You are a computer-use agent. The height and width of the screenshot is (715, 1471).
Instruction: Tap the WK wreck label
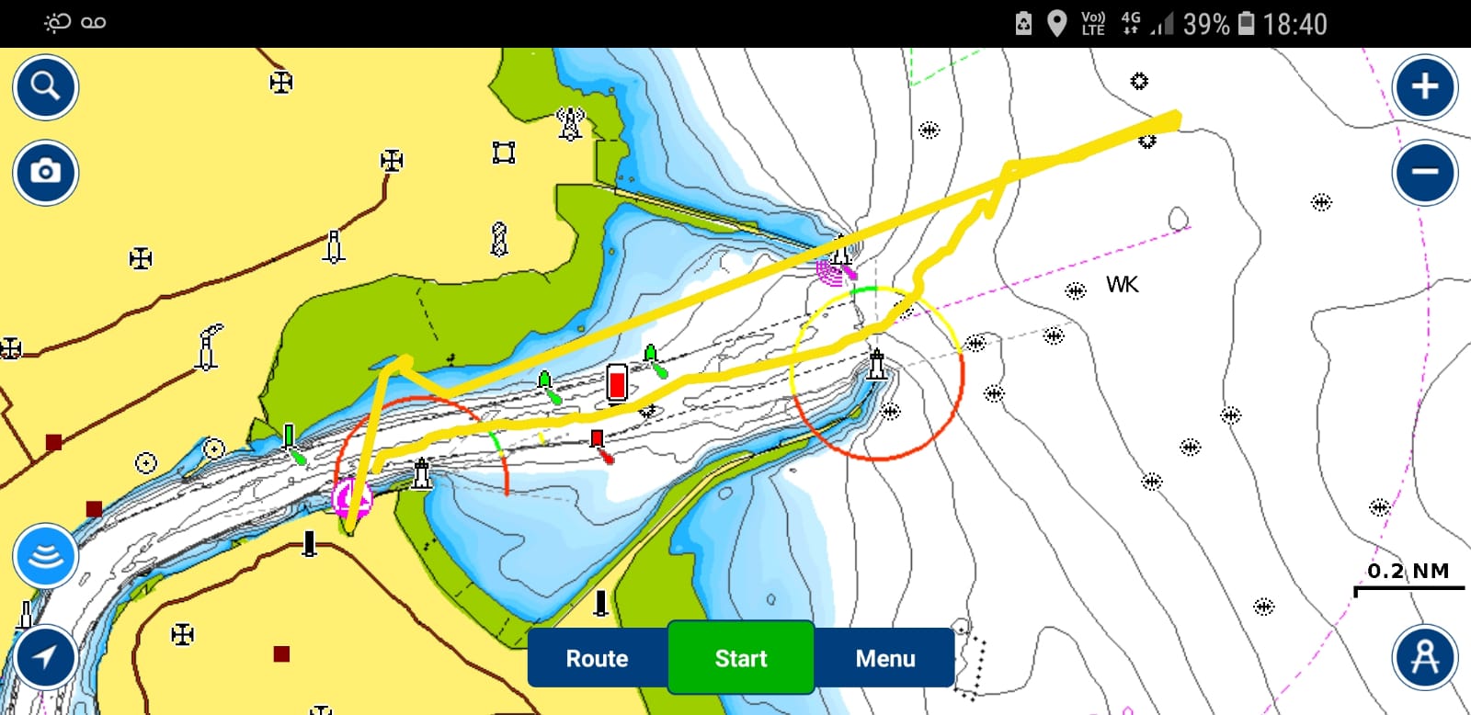point(1122,285)
